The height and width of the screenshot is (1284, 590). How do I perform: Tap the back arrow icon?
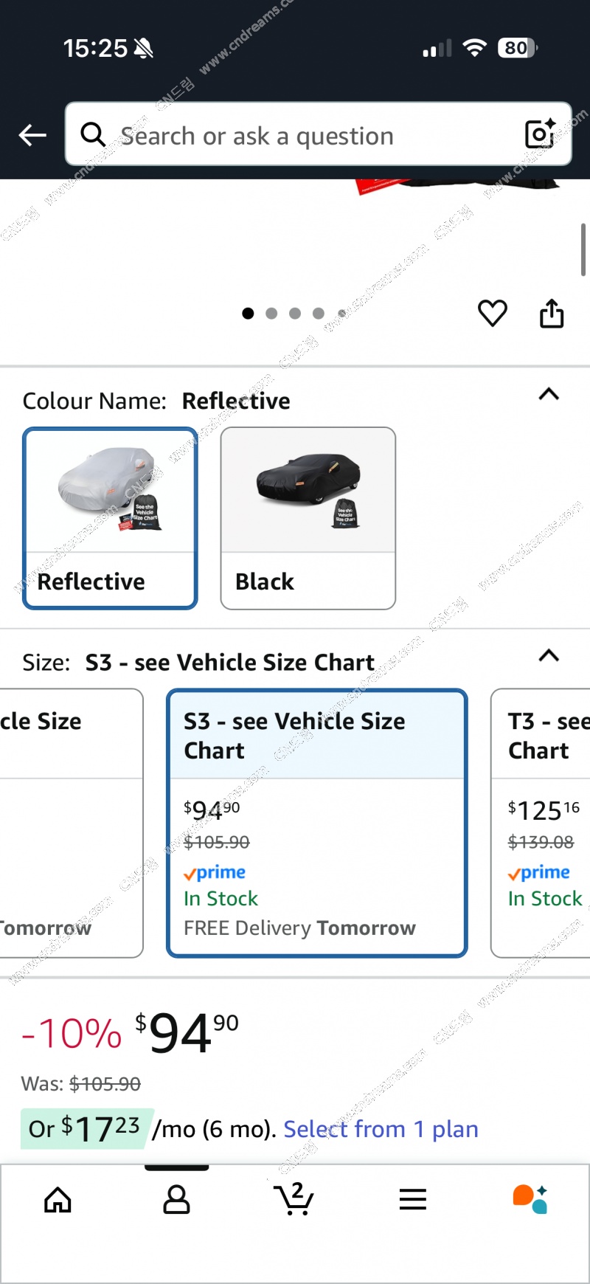32,135
